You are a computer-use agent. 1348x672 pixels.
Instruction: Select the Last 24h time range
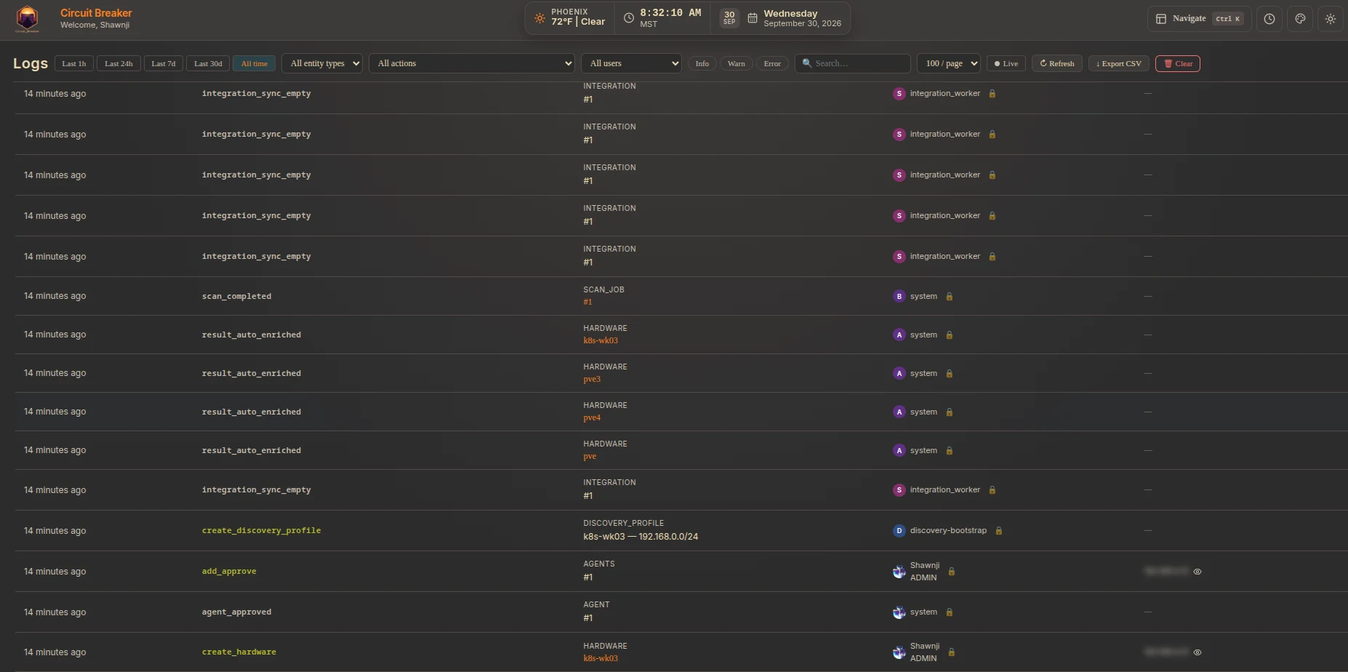[119, 63]
